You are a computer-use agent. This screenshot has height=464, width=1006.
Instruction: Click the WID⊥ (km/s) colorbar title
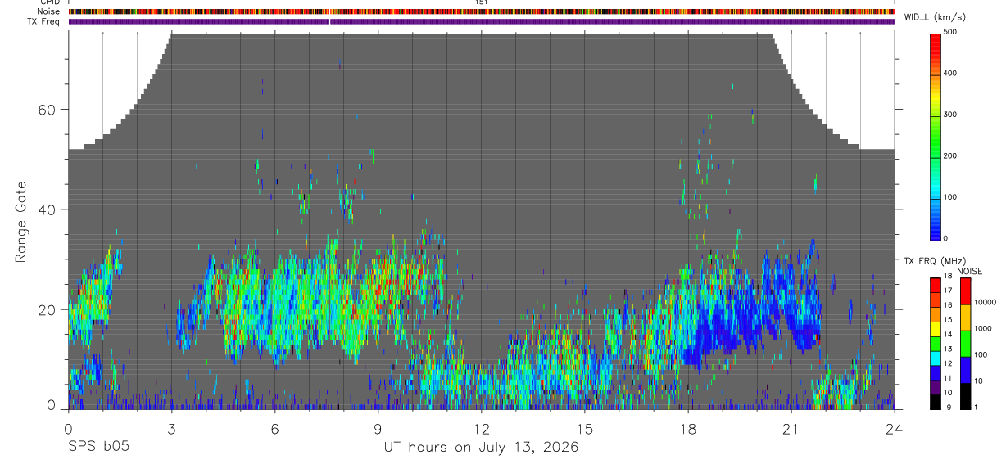tap(944, 16)
